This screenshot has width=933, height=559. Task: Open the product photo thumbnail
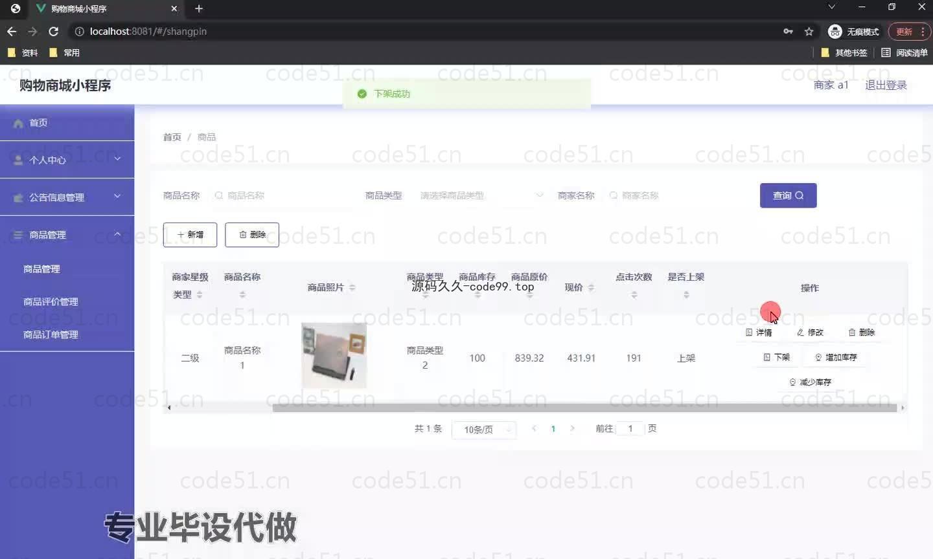click(x=334, y=356)
